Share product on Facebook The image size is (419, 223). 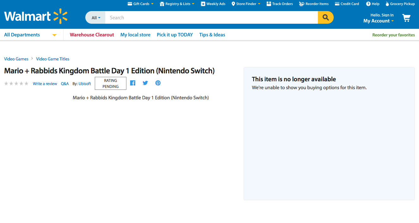coord(133,83)
